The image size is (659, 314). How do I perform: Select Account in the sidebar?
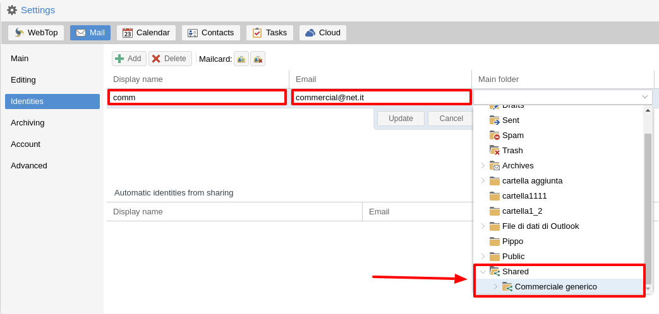coord(52,144)
